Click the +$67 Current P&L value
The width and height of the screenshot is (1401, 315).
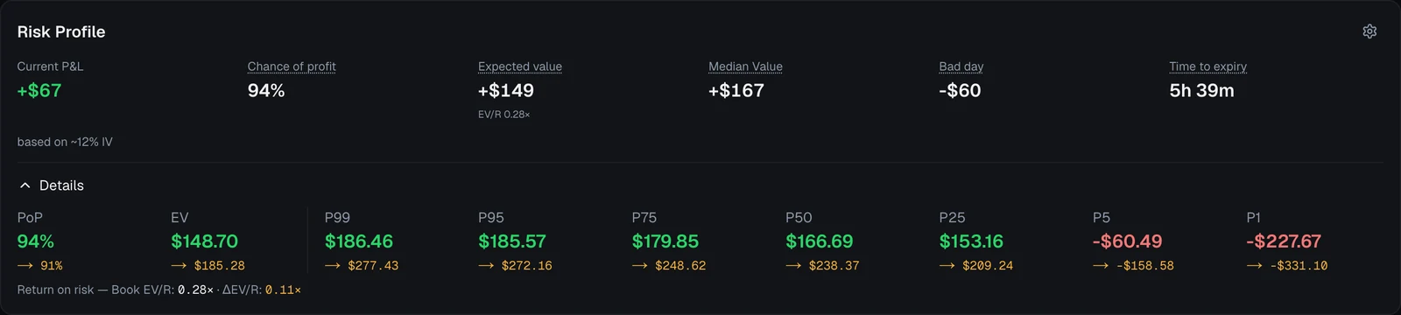pos(39,90)
